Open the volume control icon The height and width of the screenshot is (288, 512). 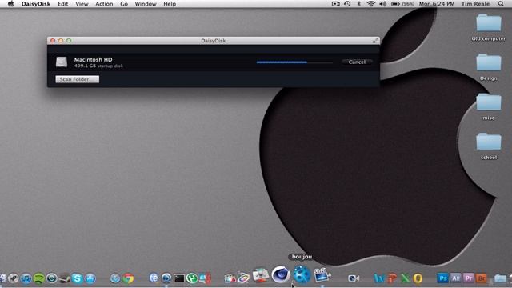pyautogui.click(x=383, y=4)
